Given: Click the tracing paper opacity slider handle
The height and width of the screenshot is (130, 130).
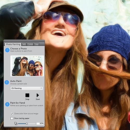Looking at the screenshot, I should pyautogui.click(x=27, y=124).
